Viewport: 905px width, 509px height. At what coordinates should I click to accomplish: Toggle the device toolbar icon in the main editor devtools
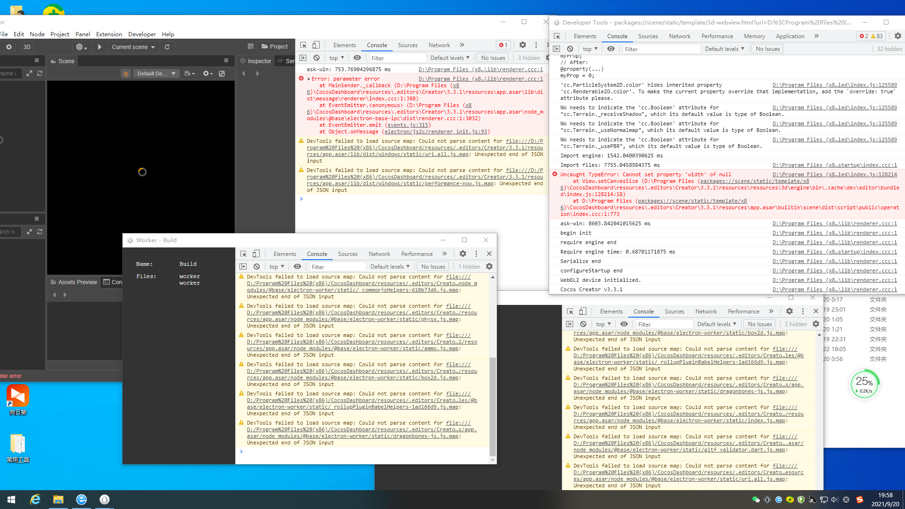pyautogui.click(x=316, y=45)
